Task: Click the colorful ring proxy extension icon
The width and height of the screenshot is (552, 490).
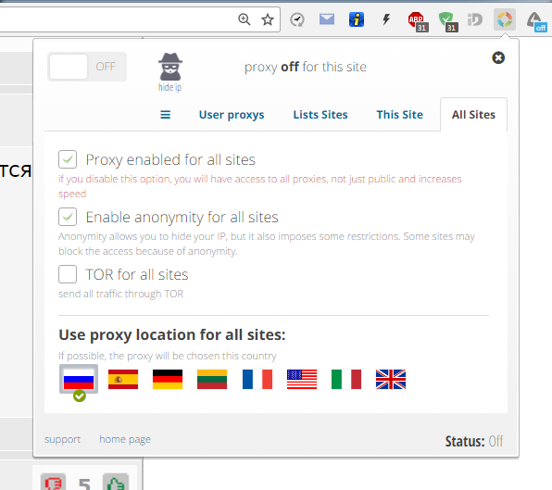Action: click(x=505, y=19)
